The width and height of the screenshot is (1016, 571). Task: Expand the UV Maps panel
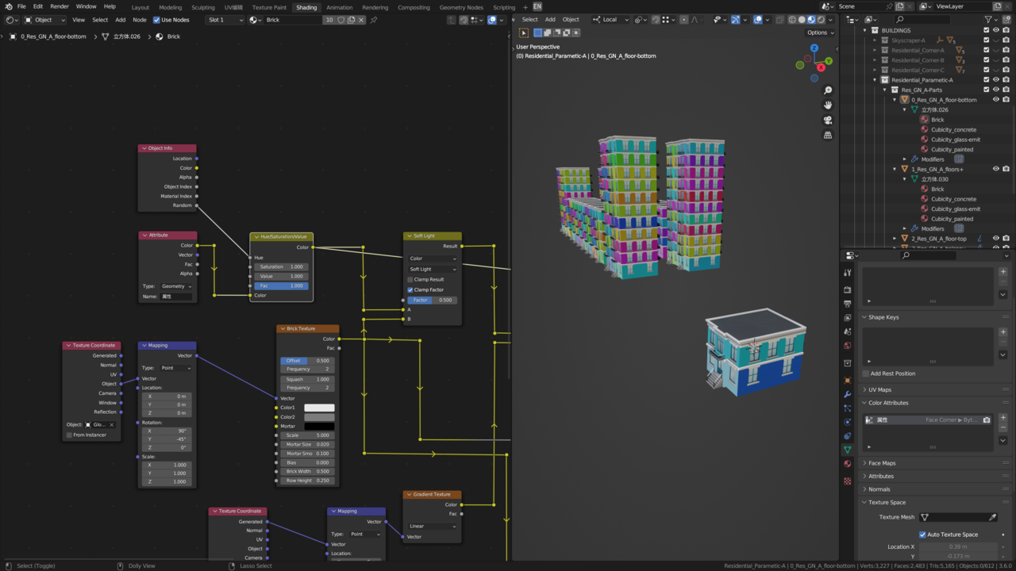(879, 389)
